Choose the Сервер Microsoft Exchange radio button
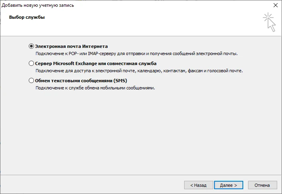282x194 pixels. 32,63
